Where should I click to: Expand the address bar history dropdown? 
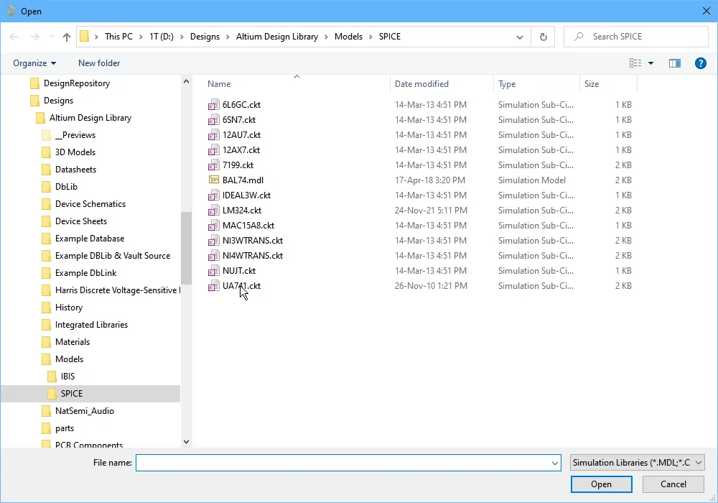(x=520, y=37)
